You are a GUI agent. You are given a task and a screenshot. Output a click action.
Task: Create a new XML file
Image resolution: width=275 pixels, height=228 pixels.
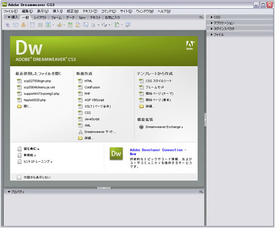point(84,126)
